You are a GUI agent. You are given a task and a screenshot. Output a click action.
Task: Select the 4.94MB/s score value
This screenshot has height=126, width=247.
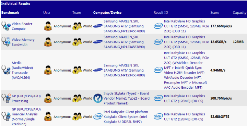[x=218, y=70]
